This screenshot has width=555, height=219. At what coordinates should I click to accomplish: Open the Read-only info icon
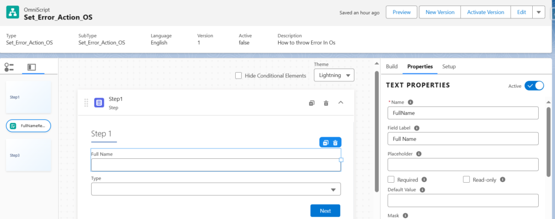502,179
